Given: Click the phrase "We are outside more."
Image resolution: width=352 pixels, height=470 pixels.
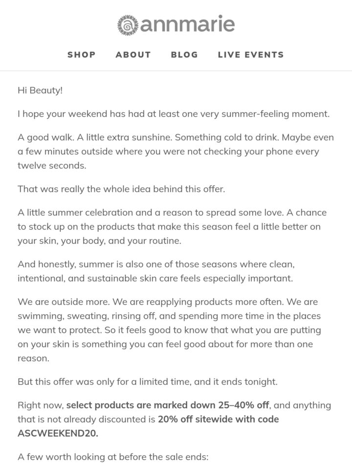Looking at the screenshot, I should click(x=64, y=302).
